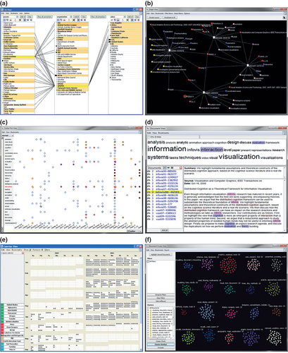288x353 pixels.
Task: Select 'Paul McCartney' in the person list
Action: (18, 95)
